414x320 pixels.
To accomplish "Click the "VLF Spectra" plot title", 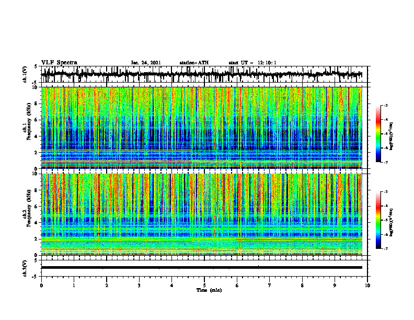I will 59,63.
